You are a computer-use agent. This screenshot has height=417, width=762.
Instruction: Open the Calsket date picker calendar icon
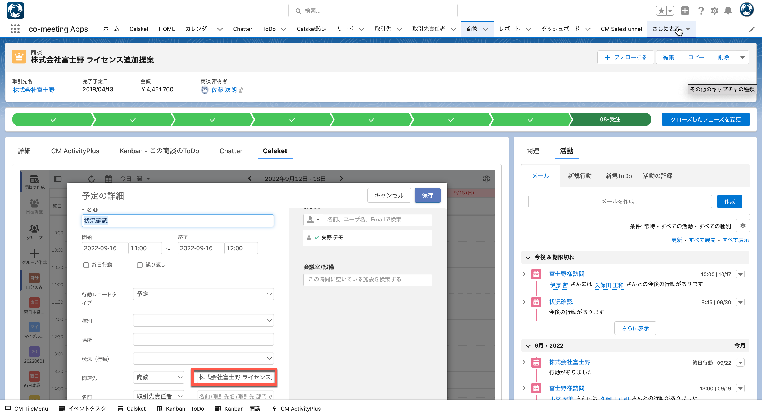point(108,178)
